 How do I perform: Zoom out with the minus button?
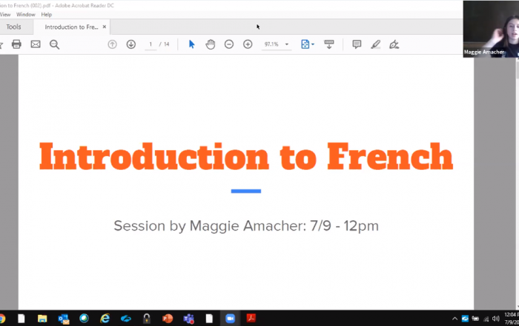pos(229,44)
